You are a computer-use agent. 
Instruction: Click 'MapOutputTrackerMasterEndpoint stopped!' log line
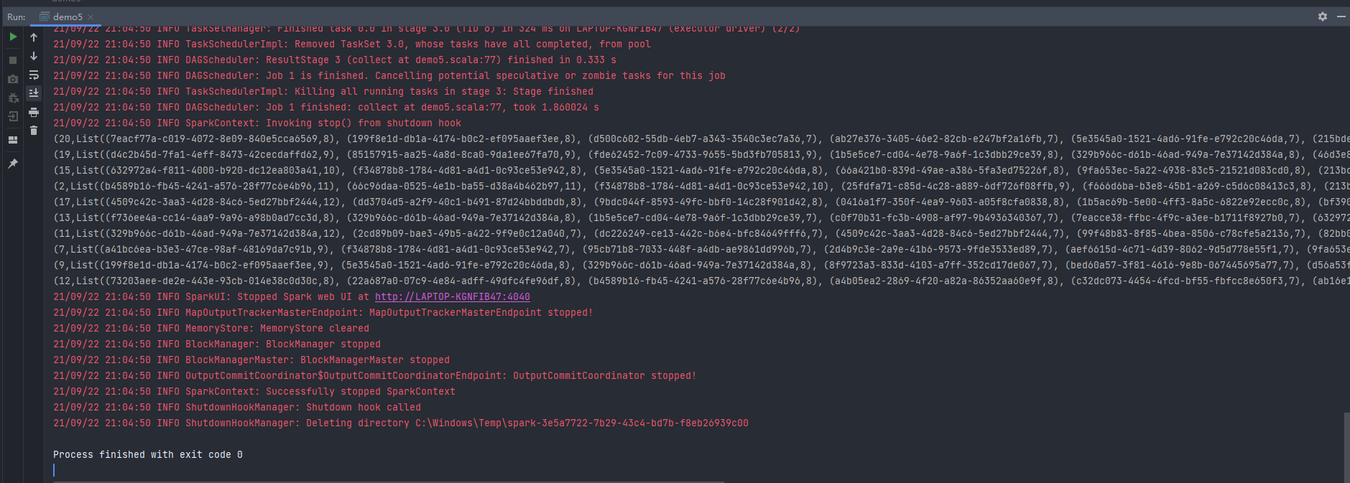323,312
